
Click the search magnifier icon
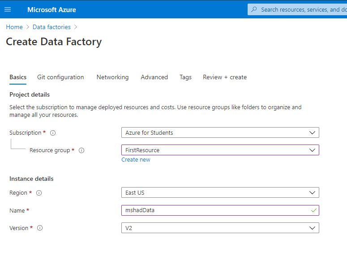coord(254,9)
